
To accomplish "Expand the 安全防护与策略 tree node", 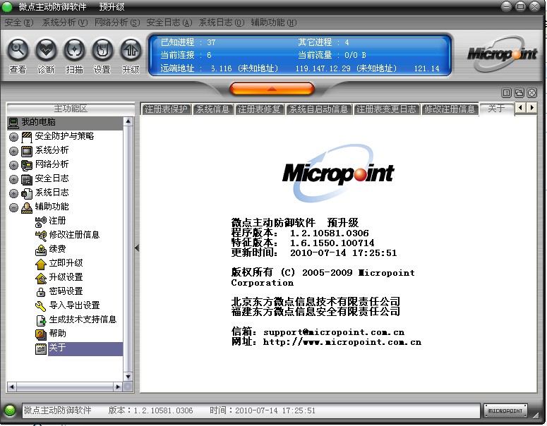I will [x=13, y=137].
